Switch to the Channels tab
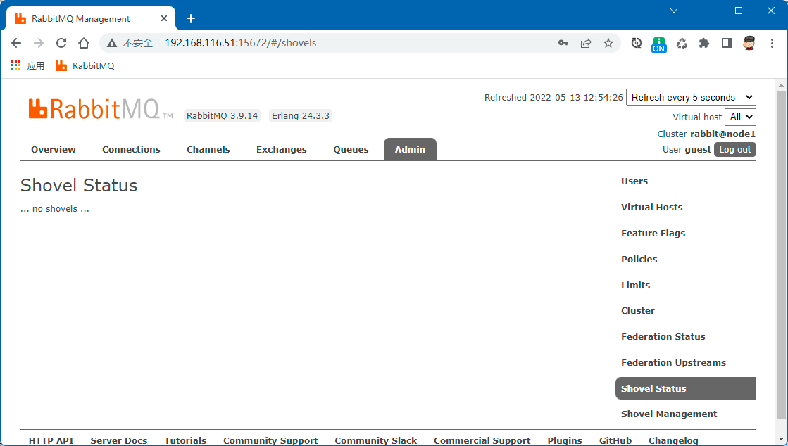 point(208,149)
